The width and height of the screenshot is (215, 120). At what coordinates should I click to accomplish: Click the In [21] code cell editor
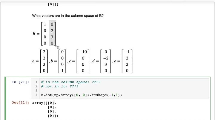click(x=120, y=89)
